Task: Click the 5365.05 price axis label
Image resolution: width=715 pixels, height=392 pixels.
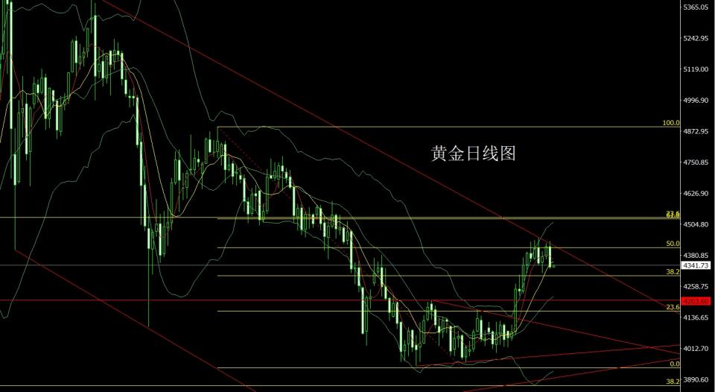Action: [x=696, y=7]
